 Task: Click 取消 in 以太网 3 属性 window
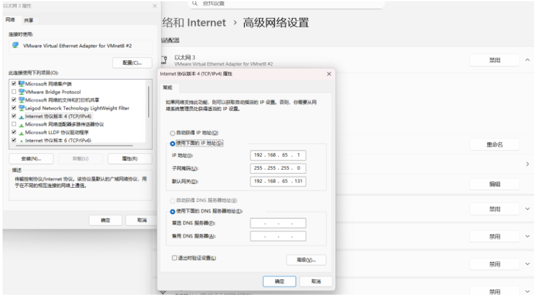pyautogui.click(x=142, y=220)
